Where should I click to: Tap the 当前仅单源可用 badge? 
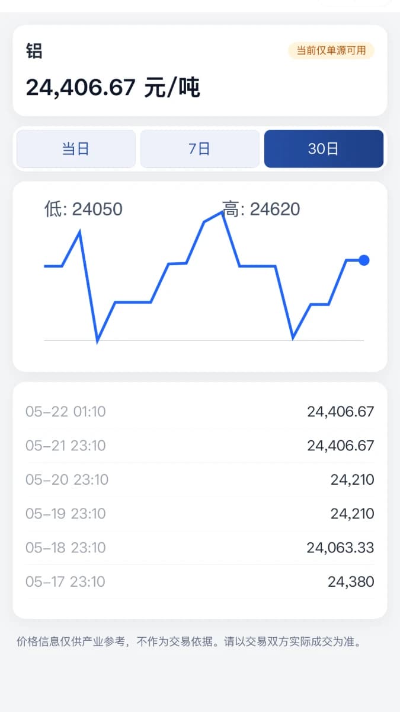331,50
